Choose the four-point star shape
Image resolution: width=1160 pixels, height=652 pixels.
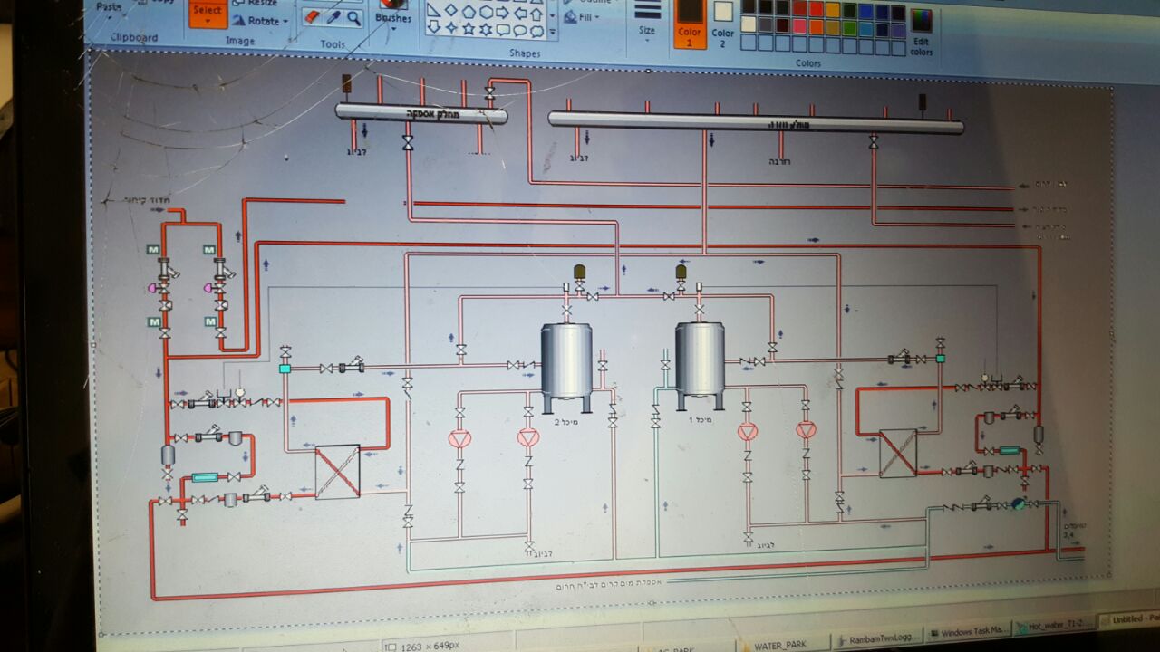click(450, 28)
